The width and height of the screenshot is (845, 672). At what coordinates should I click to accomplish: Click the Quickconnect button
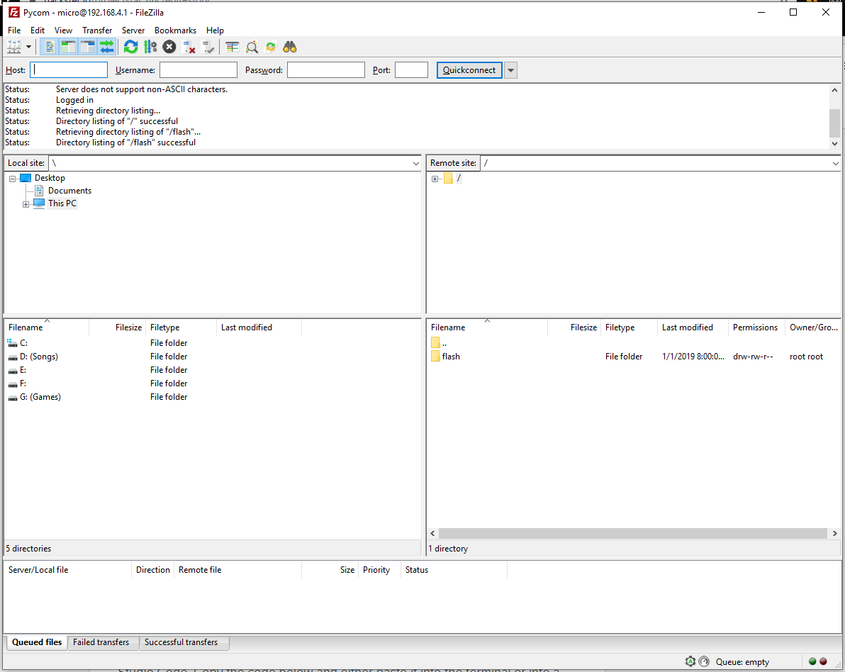469,70
